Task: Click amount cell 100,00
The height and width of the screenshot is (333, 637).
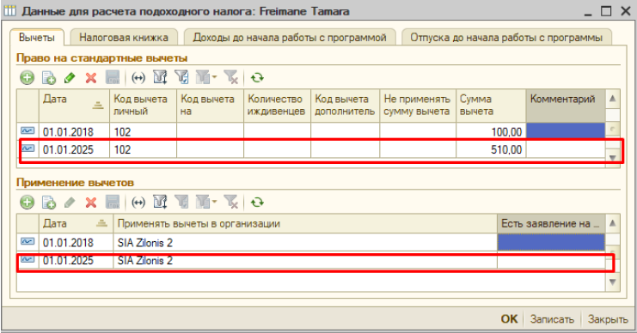Action: 491,131
